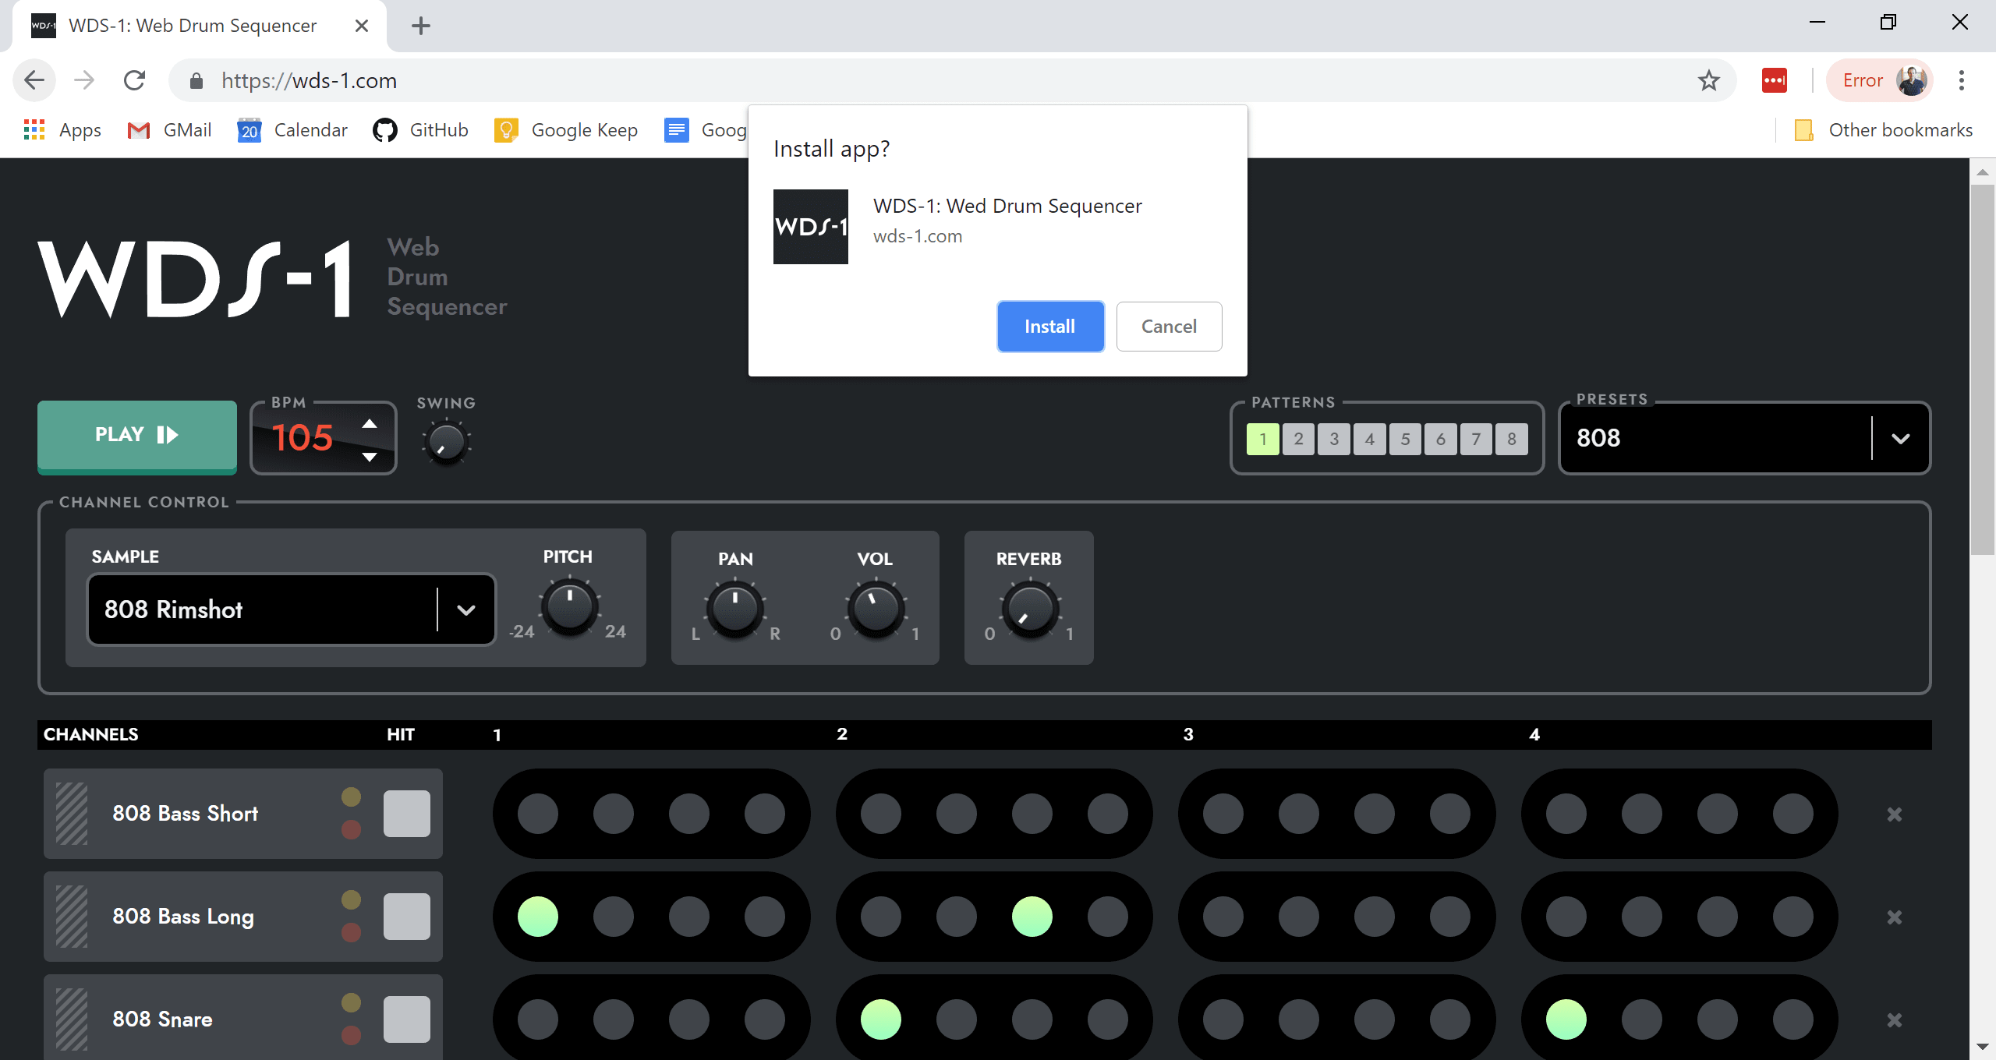
Task: Click the VOL knob
Action: (x=876, y=609)
